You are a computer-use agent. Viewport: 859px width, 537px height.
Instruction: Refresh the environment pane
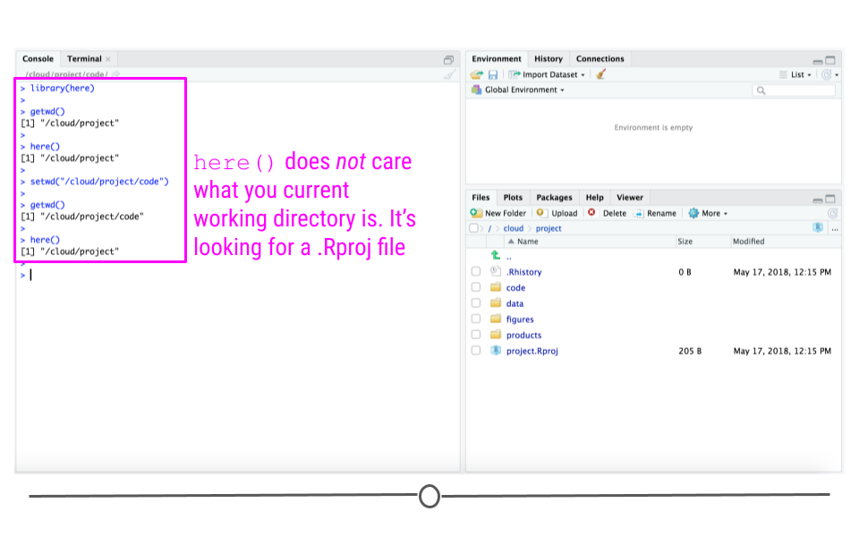tap(827, 74)
